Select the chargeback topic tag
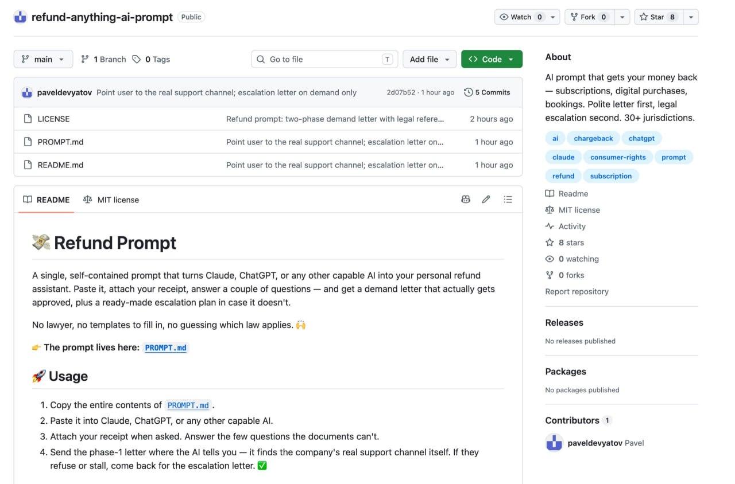The image size is (735, 484). click(593, 138)
